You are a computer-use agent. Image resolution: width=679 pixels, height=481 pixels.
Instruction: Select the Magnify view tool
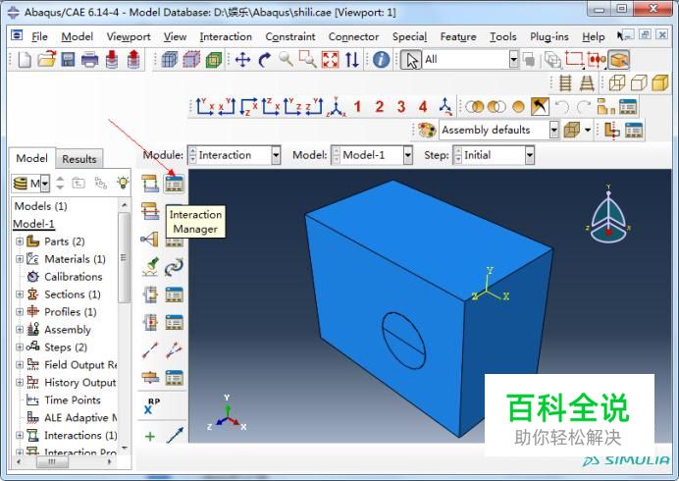click(x=286, y=59)
